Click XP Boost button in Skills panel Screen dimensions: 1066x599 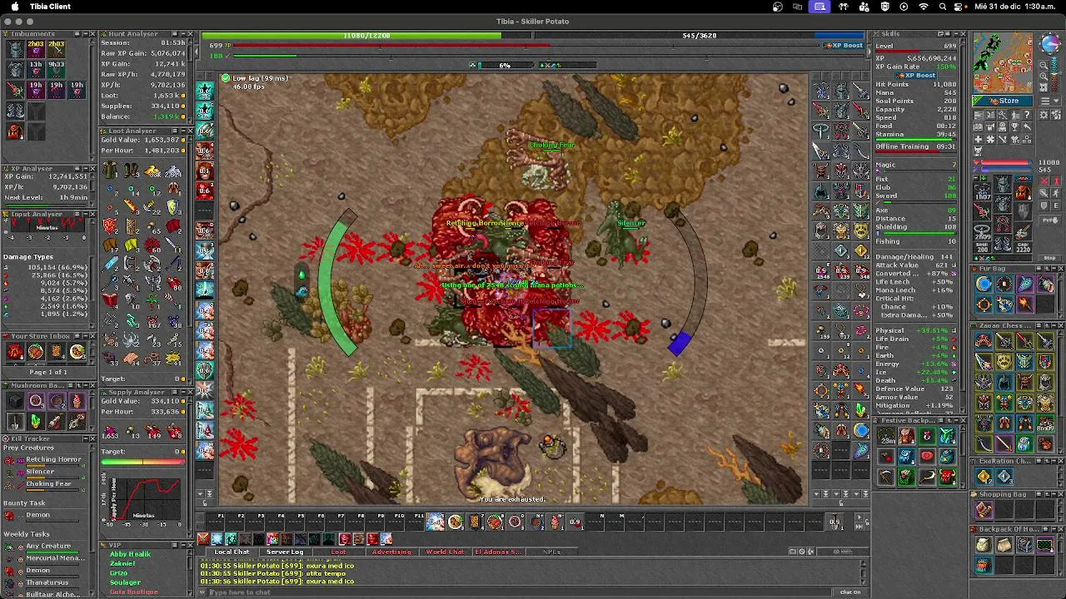(x=916, y=75)
